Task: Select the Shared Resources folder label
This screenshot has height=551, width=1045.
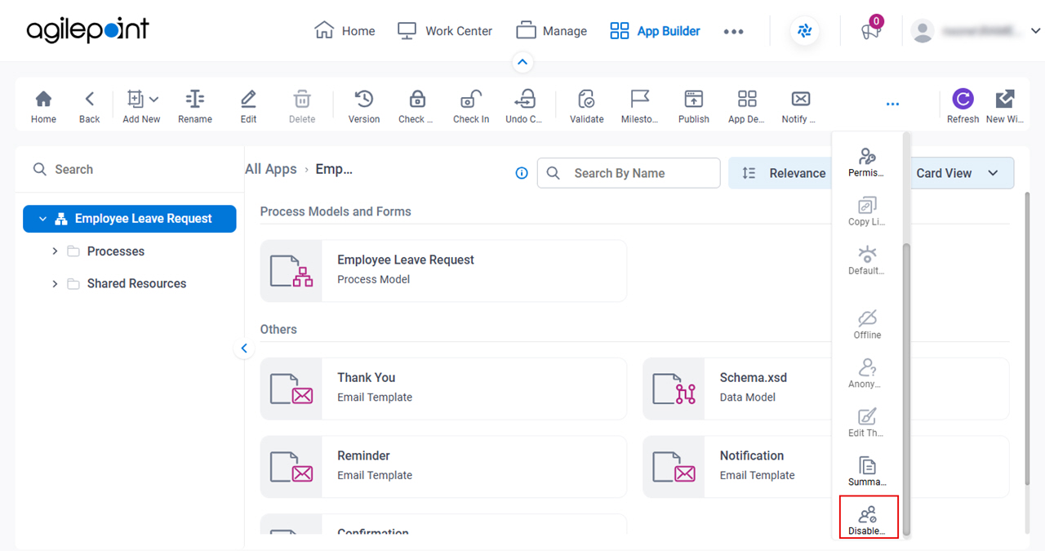Action: [136, 284]
